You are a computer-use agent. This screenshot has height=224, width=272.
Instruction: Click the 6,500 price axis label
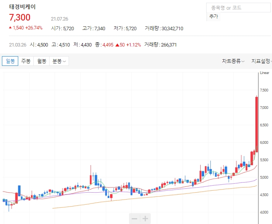coord(264,125)
